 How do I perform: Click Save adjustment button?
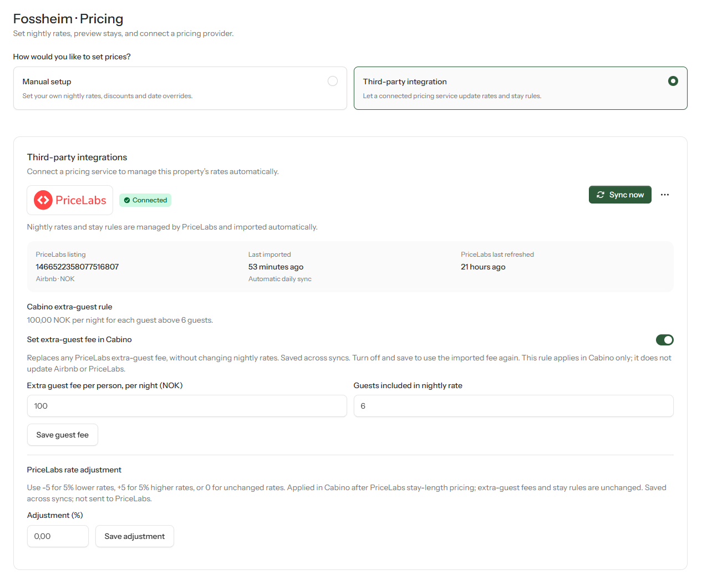135,536
